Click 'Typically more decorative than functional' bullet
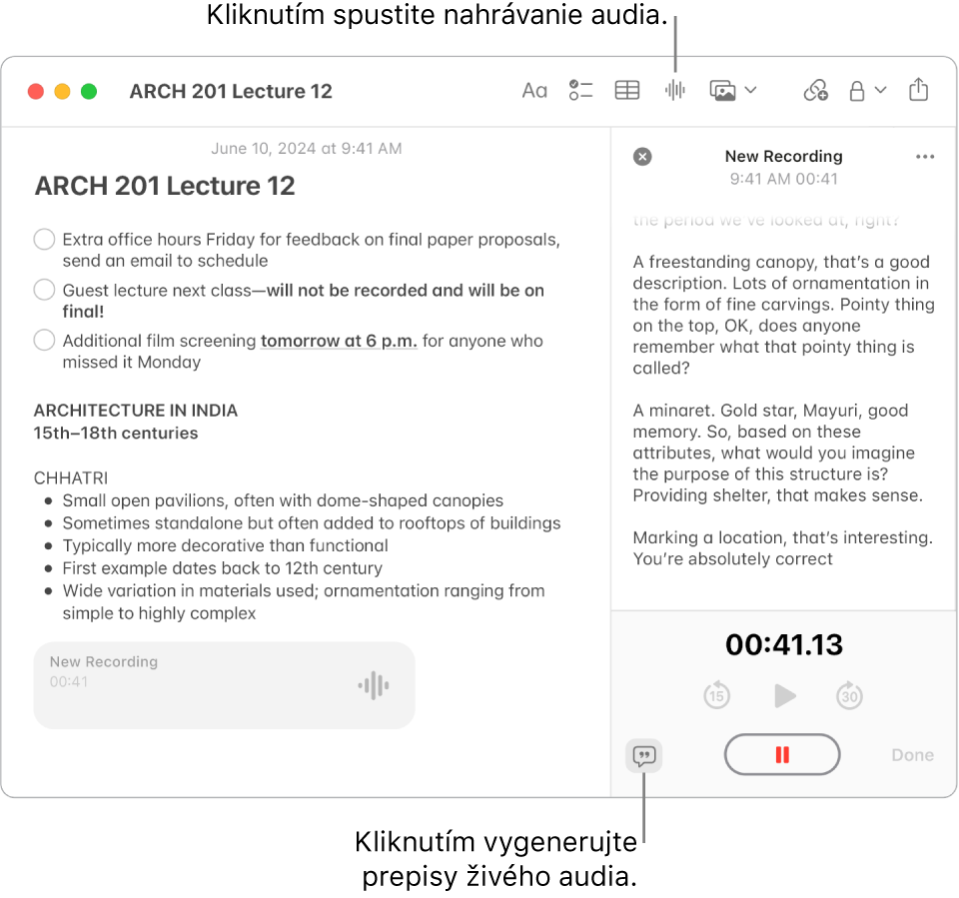The image size is (959, 898). (x=225, y=545)
